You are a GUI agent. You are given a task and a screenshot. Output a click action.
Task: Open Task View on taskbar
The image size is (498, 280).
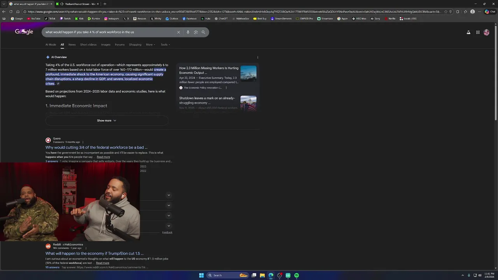coord(254,275)
